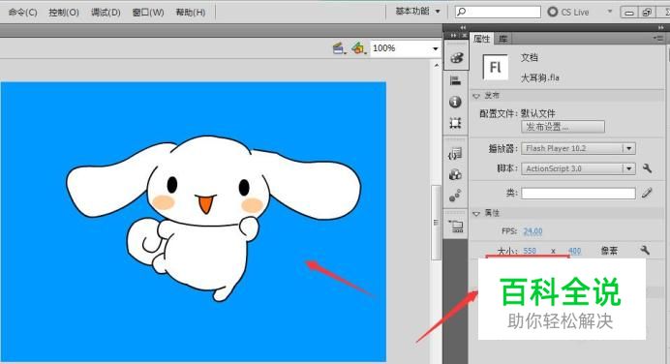Open the Align panel icon
The image size is (670, 364).
pyautogui.click(x=455, y=80)
